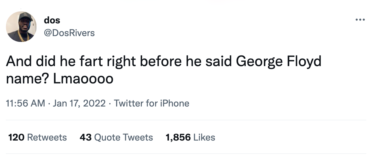Select the Jan 17, 2022 date
The width and height of the screenshot is (375, 157).
click(x=79, y=103)
